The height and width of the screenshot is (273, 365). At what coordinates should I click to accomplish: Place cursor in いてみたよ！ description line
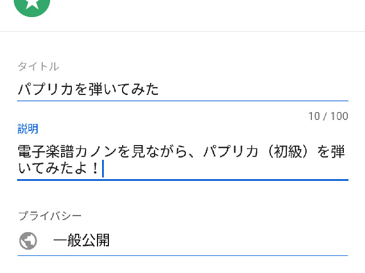point(59,168)
